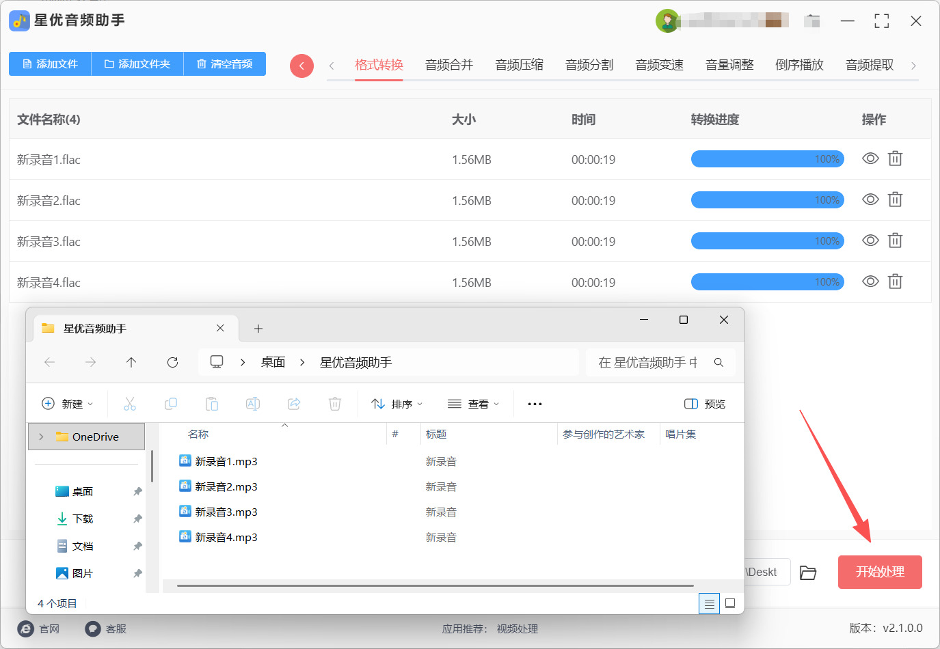Viewport: 940px width, 649px height.
Task: Open the 音频压缩 tab
Action: 519,65
